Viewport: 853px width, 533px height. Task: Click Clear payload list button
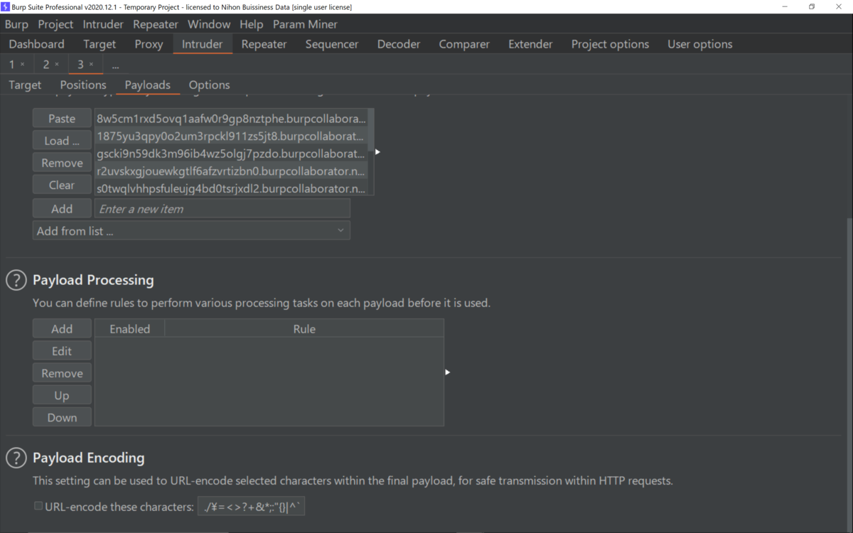[62, 185]
